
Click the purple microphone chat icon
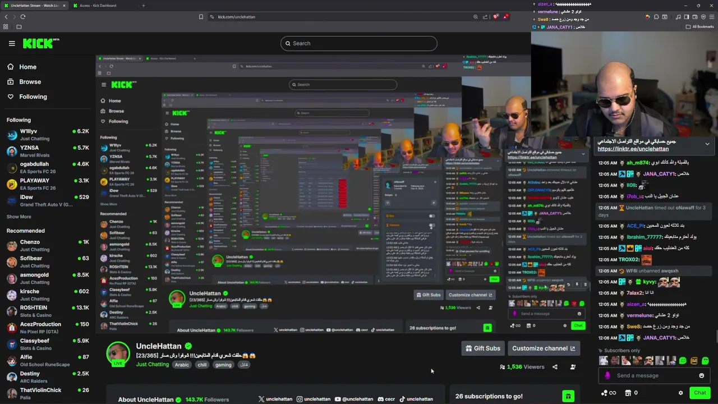click(x=607, y=375)
